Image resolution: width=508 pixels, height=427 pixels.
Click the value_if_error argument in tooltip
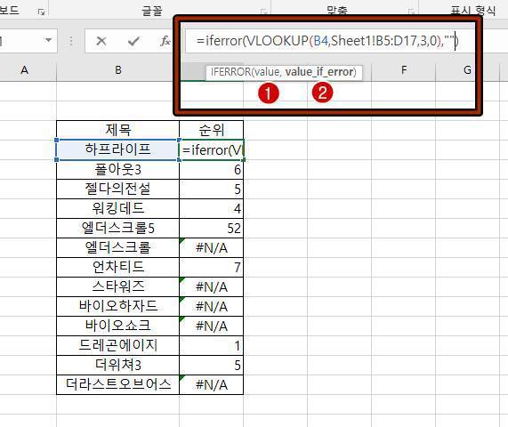[x=319, y=72]
